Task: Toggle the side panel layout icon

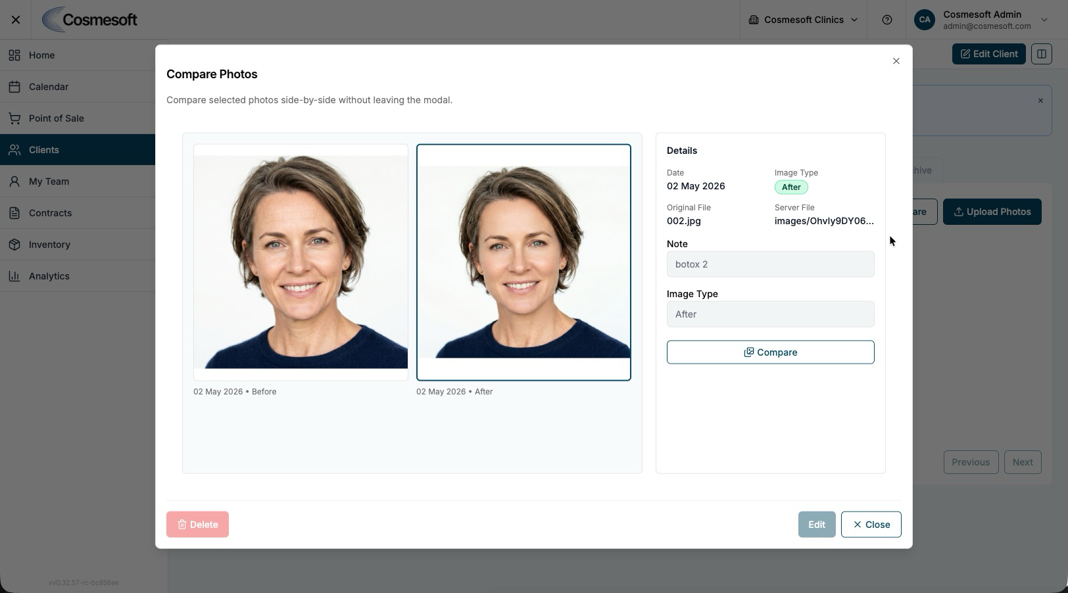Action: coord(1042,54)
